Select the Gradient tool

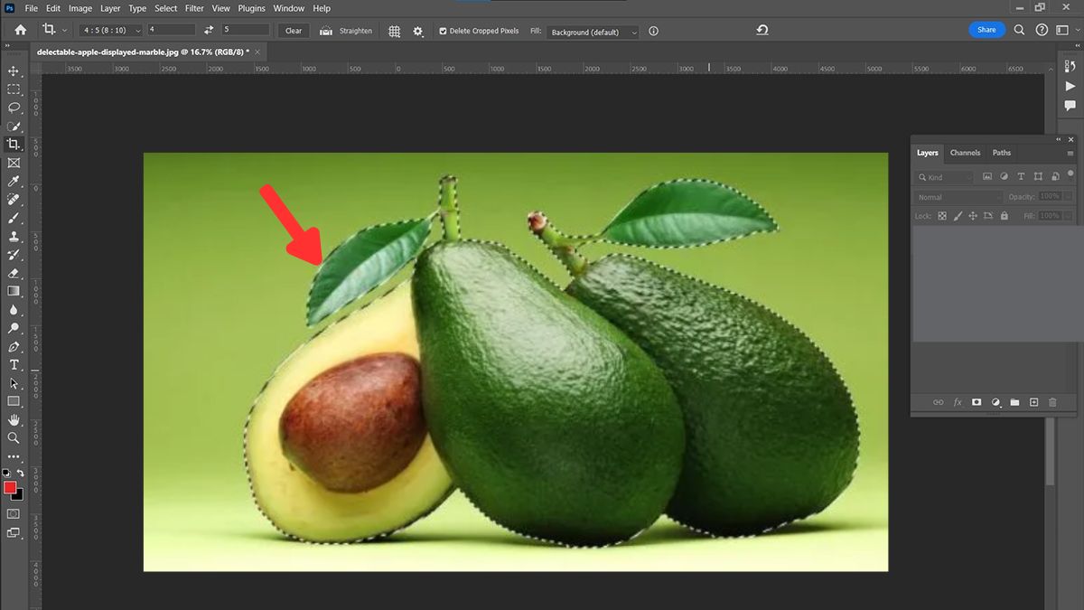14,291
